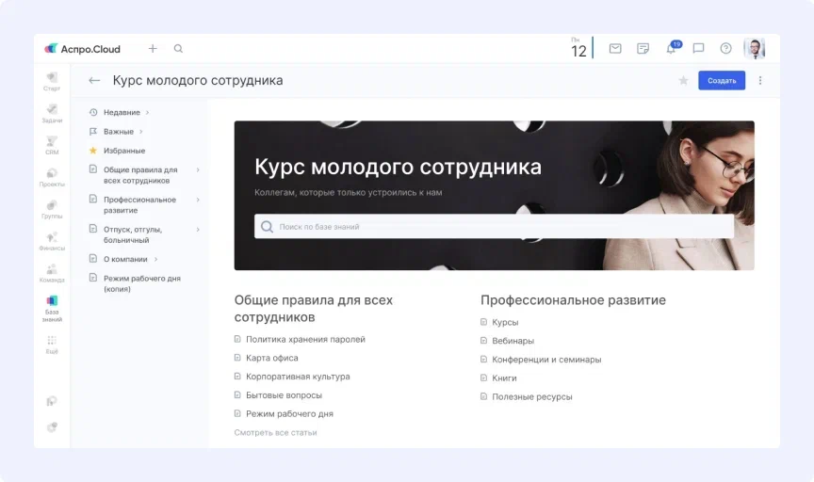Click the back arrow beside page title
The width and height of the screenshot is (814, 482).
(x=94, y=80)
